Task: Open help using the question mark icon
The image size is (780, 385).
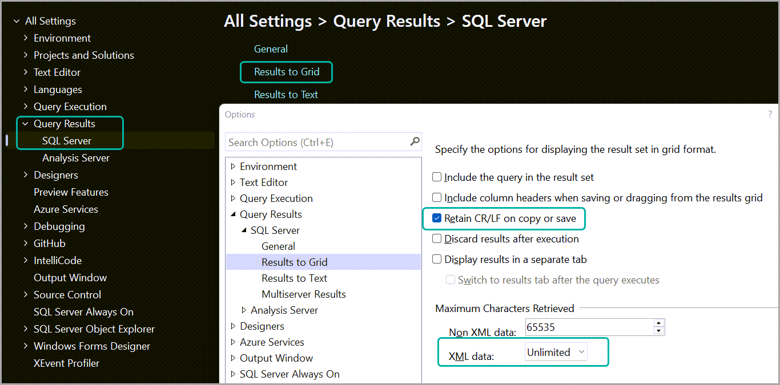Action: pyautogui.click(x=770, y=114)
